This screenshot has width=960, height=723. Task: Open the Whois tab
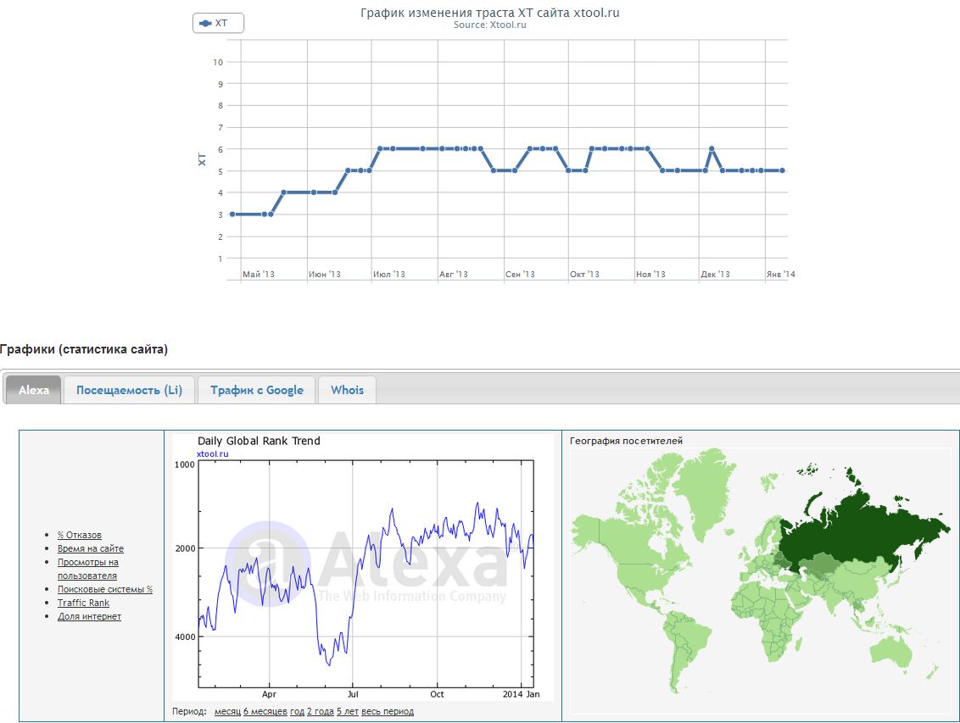point(347,390)
